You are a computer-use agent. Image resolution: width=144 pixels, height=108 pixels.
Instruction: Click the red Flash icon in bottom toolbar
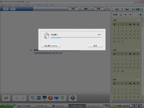tap(50, 98)
